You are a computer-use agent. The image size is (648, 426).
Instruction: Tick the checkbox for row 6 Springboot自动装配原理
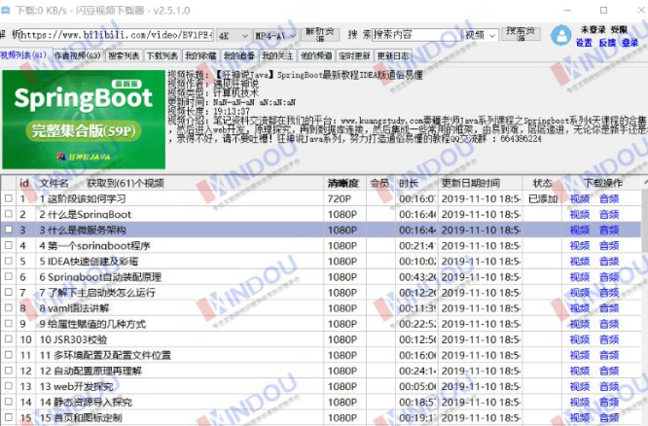(x=8, y=276)
